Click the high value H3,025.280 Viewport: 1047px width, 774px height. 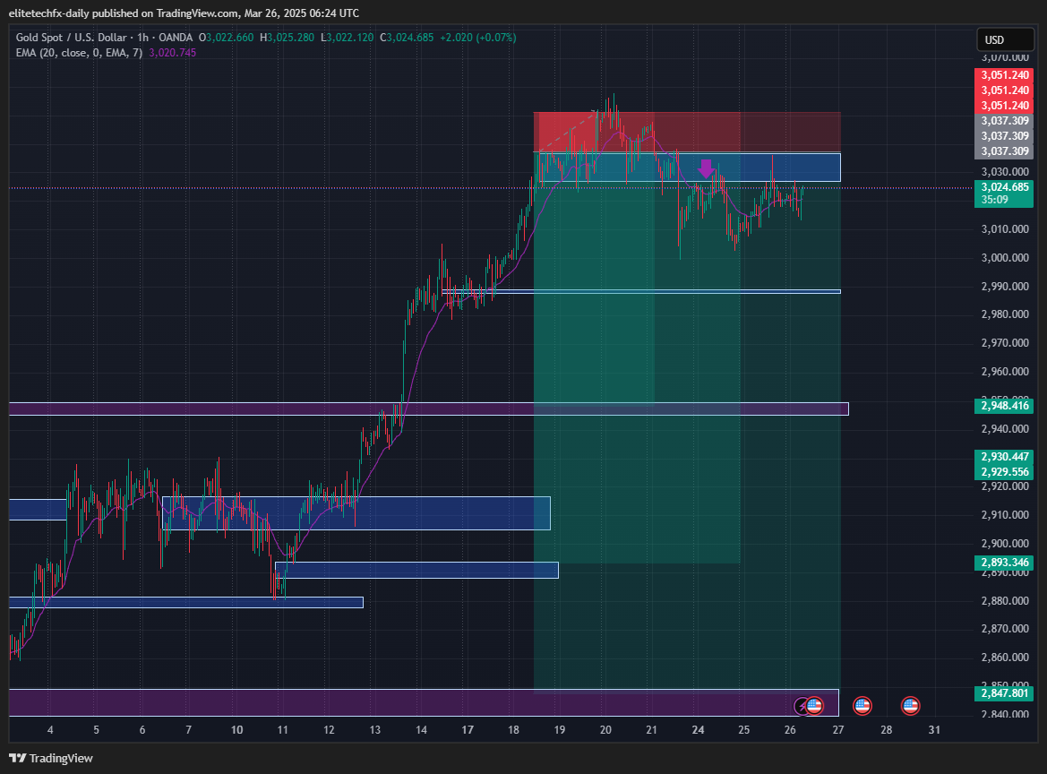287,38
